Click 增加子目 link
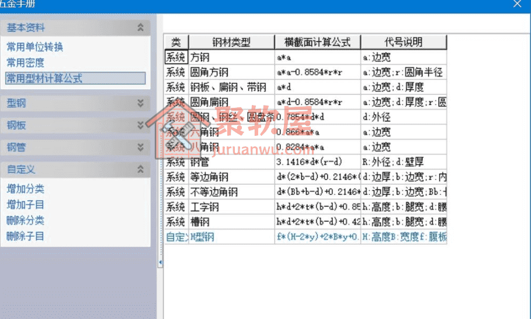This screenshot has height=319, width=531. click(25, 205)
